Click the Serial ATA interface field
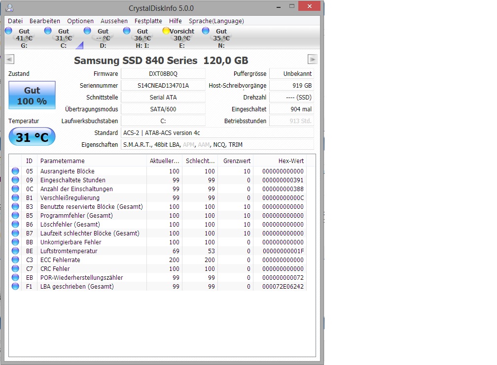497x365 pixels. 163,98
